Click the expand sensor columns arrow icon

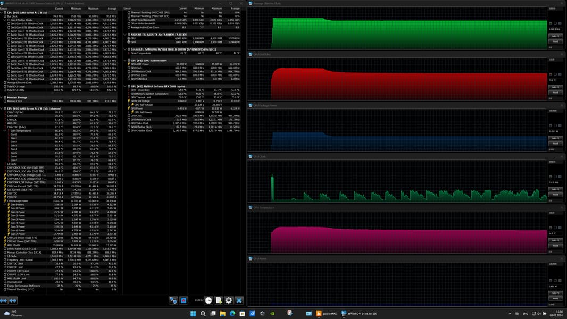click(x=4, y=300)
